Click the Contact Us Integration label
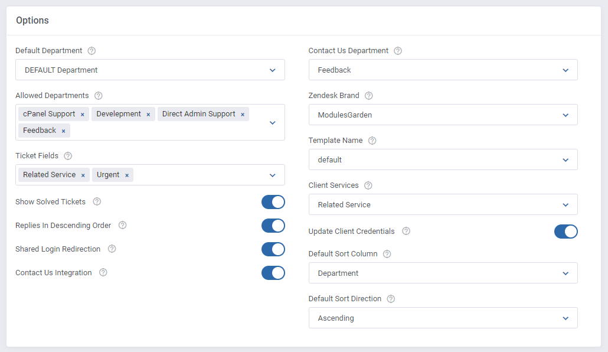Image resolution: width=608 pixels, height=352 pixels. [54, 273]
